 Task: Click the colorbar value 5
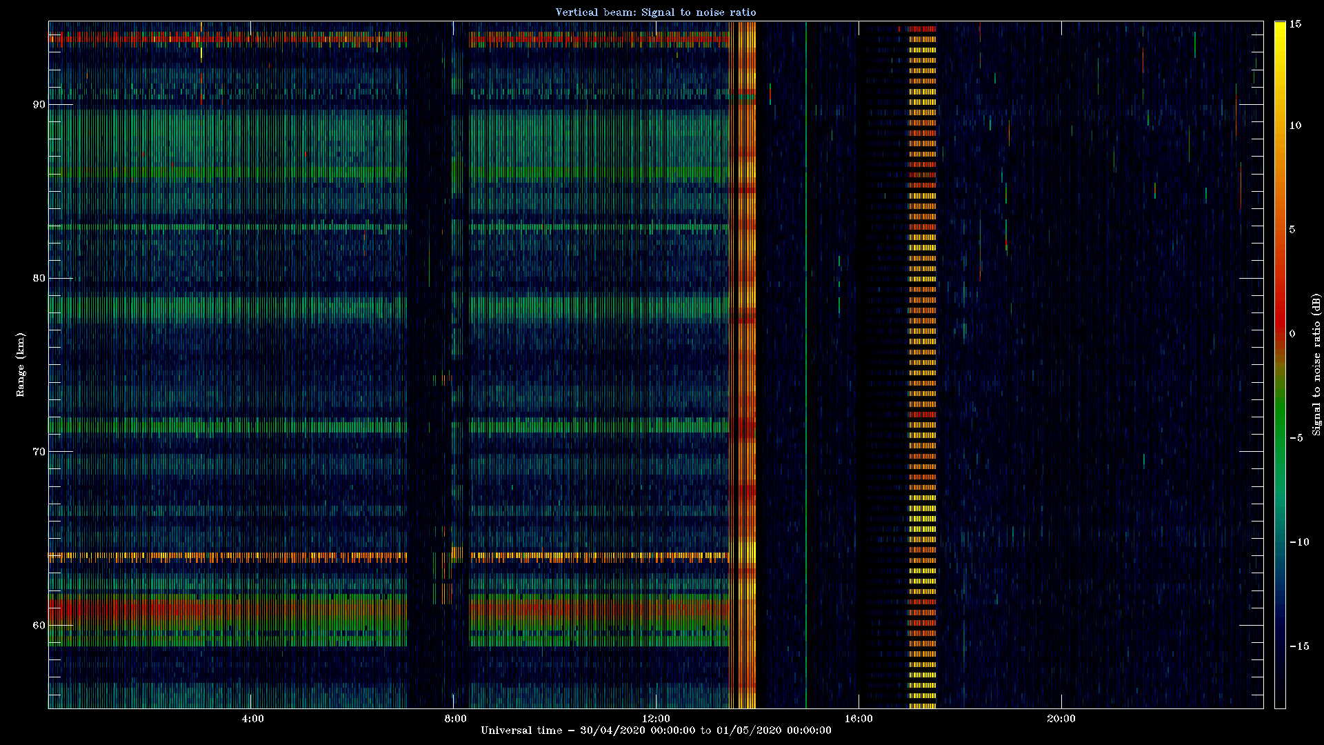point(1293,229)
